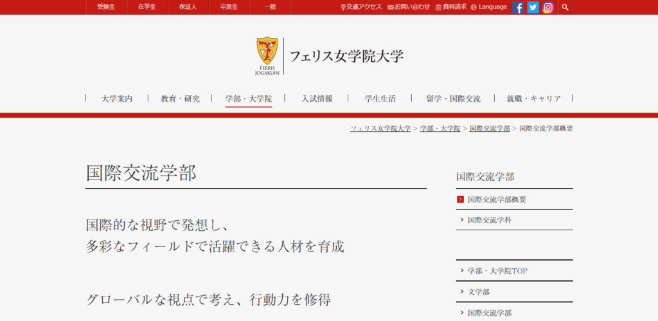658x321 pixels.
Task: Click the フェリス女学院大学 site title
Action: pyautogui.click(x=346, y=56)
